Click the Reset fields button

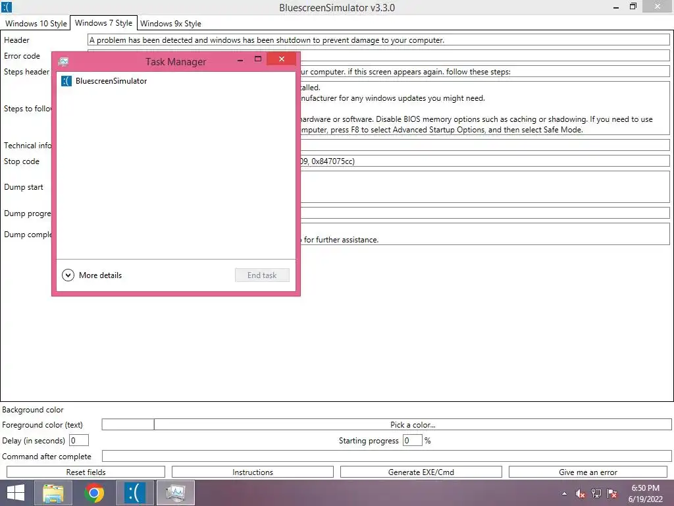86,472
